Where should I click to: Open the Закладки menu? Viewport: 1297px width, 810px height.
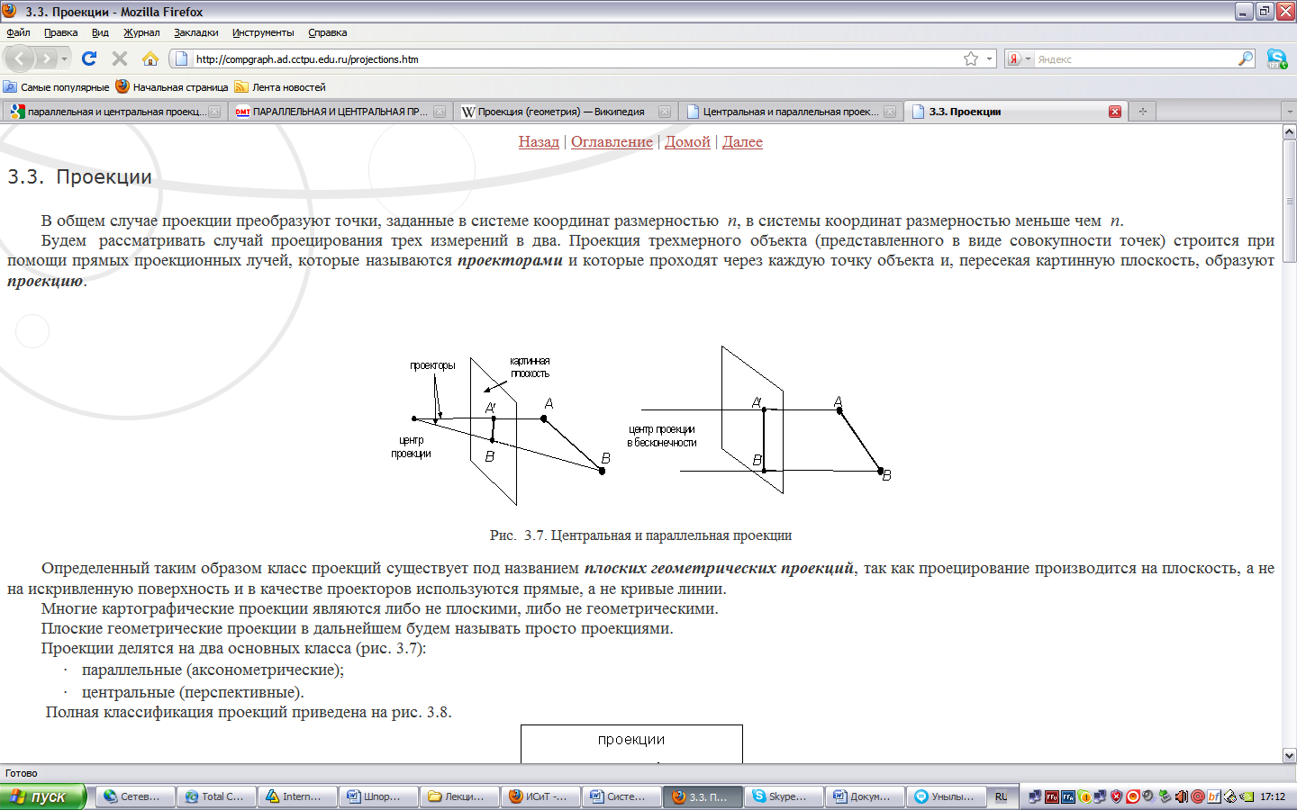point(196,32)
